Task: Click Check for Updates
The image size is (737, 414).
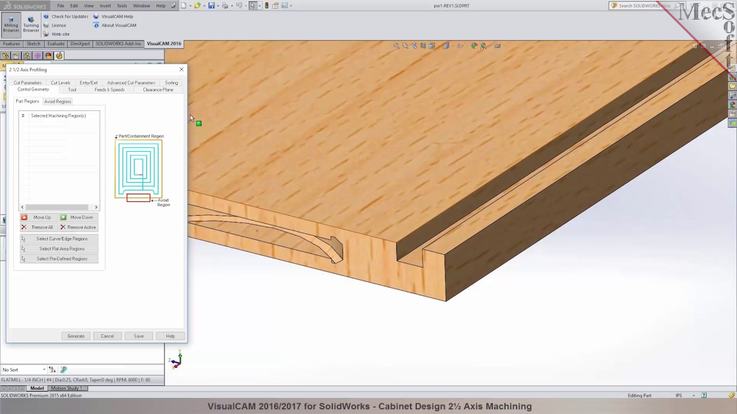Action: pyautogui.click(x=66, y=17)
